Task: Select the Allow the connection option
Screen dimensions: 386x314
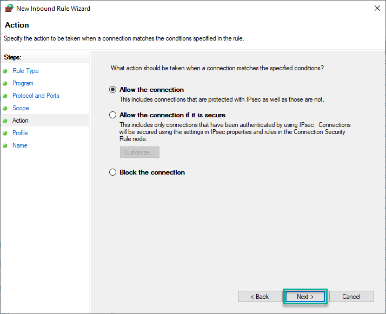Action: tap(113, 90)
